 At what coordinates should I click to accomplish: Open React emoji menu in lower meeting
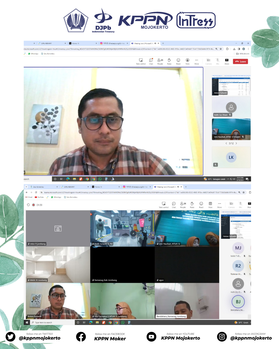tap(201, 204)
